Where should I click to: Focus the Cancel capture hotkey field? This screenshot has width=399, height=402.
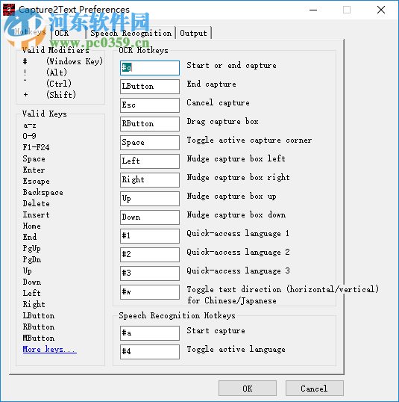coord(150,105)
